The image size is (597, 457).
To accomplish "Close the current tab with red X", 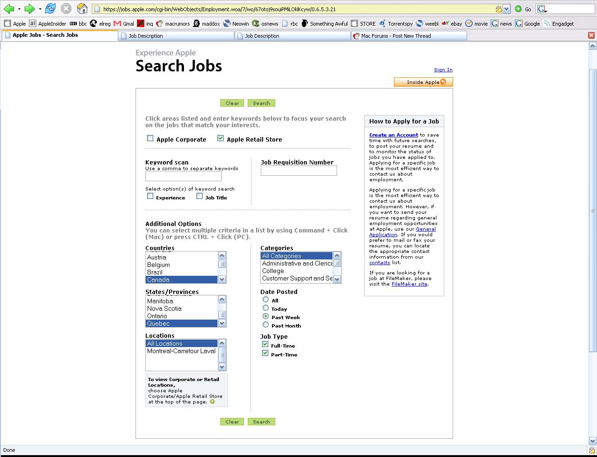I will 591,35.
